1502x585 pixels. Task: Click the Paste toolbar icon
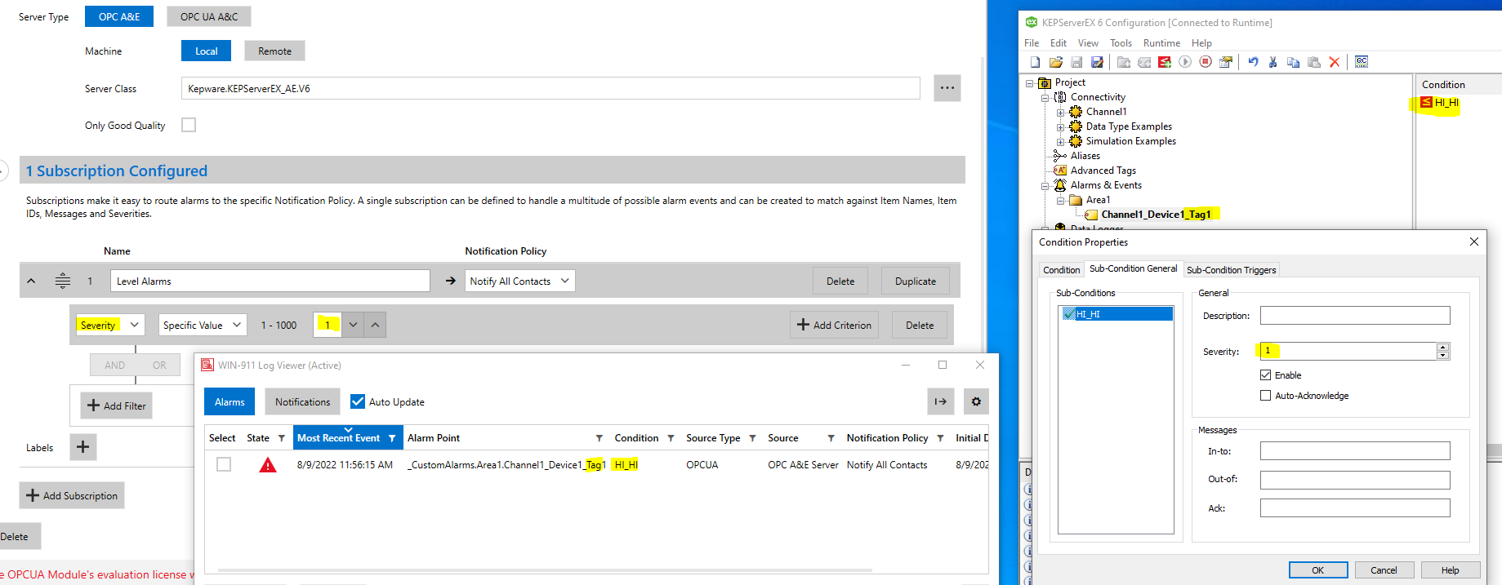[x=1314, y=62]
